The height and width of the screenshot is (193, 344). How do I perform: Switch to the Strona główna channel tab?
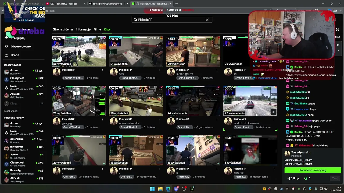tap(63, 29)
